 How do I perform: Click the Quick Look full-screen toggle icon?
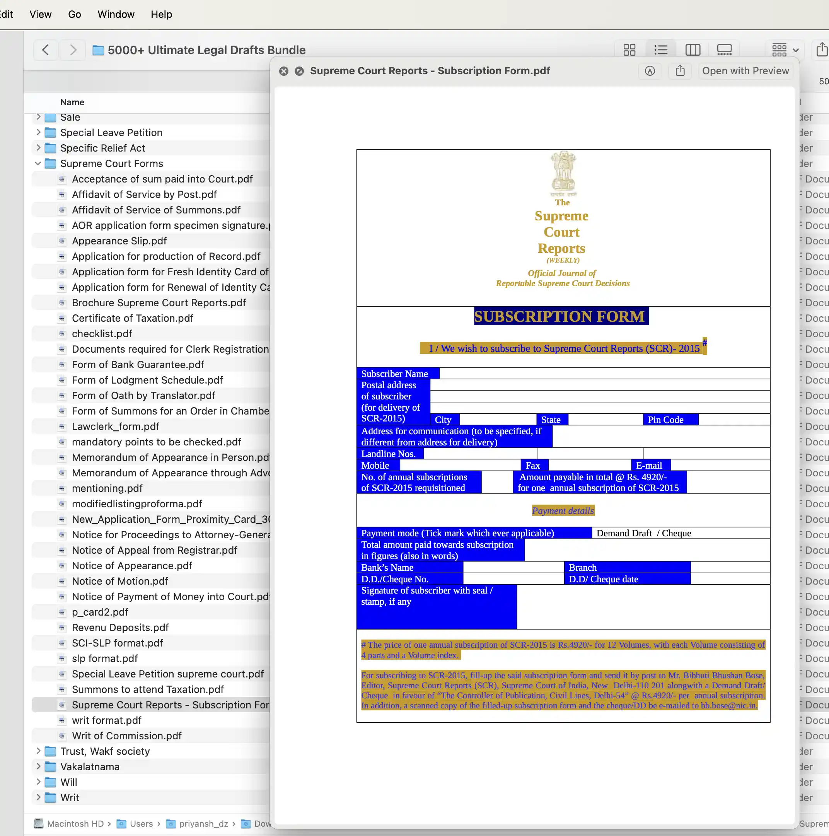tap(299, 71)
